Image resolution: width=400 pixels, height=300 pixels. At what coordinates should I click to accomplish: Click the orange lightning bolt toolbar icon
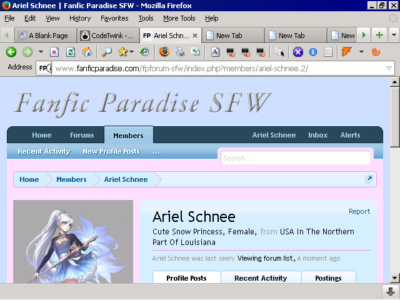[346, 52]
